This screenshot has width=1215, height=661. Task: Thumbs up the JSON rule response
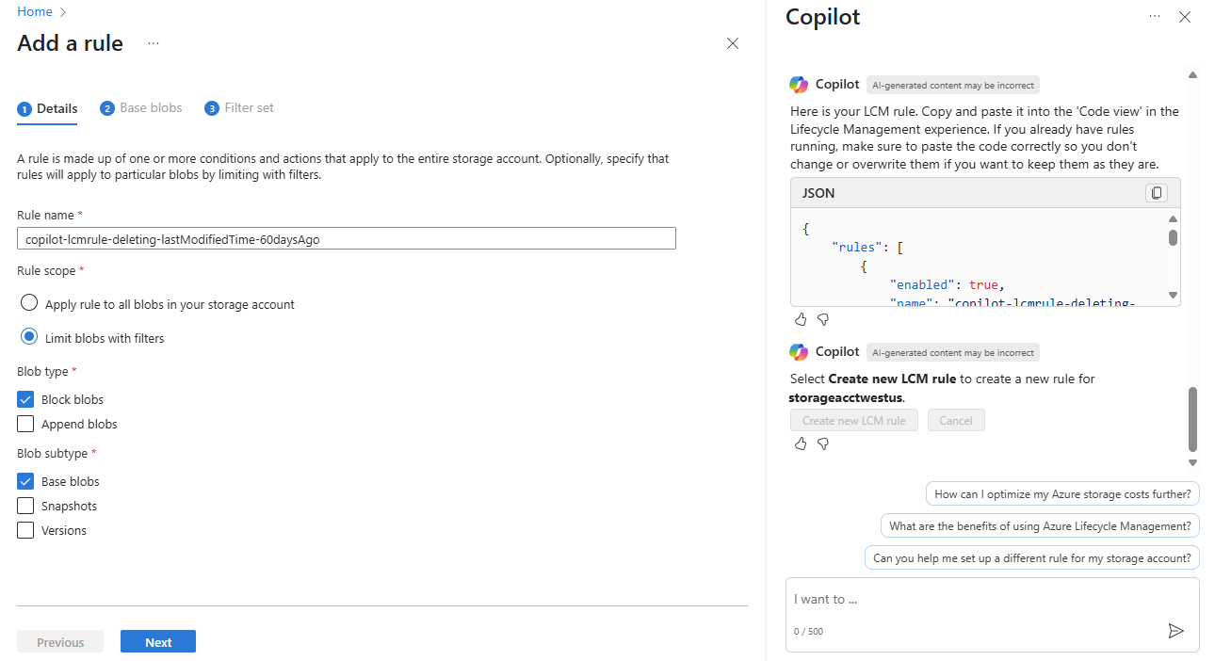[801, 319]
